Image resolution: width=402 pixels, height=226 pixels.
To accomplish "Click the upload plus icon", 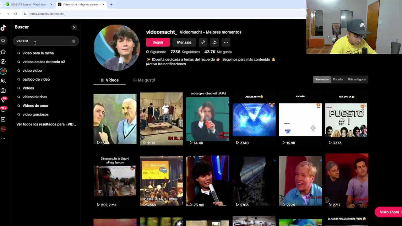I will click(x=3, y=119).
